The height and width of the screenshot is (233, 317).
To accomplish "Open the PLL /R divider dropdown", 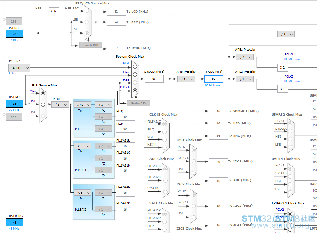I will pos(103,105).
